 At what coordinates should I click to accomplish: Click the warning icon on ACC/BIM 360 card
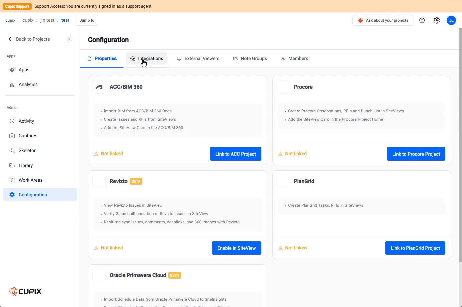click(96, 154)
